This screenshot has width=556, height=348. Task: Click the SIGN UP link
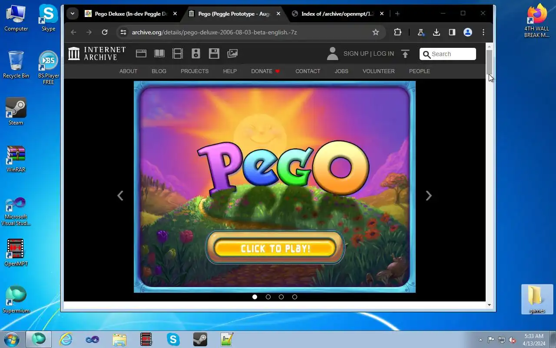pyautogui.click(x=356, y=54)
